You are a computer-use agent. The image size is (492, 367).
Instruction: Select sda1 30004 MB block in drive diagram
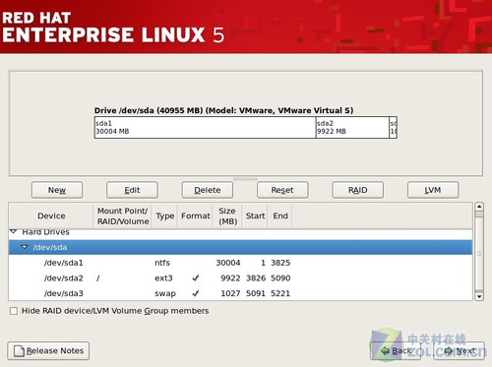[205, 127]
